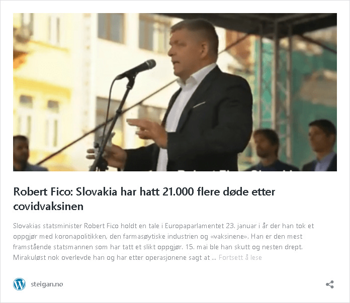This screenshot has height=303, width=350.
Task: Click the "Fortsett å lese" link
Action: pos(240,257)
